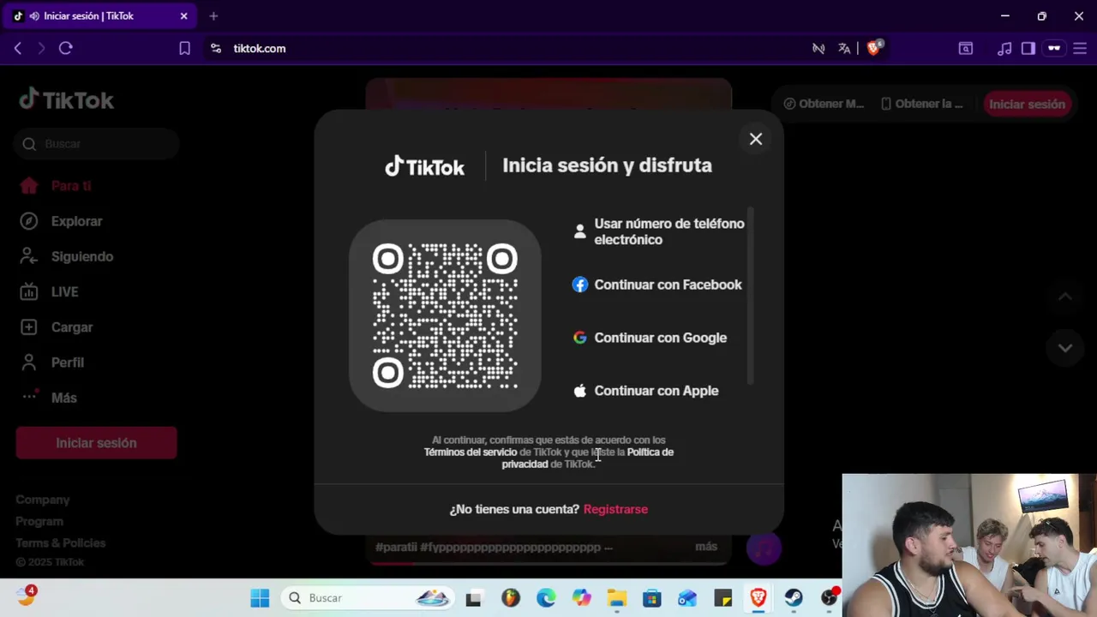Go to next video with down chevron
Viewport: 1097px width, 617px height.
click(x=1064, y=348)
